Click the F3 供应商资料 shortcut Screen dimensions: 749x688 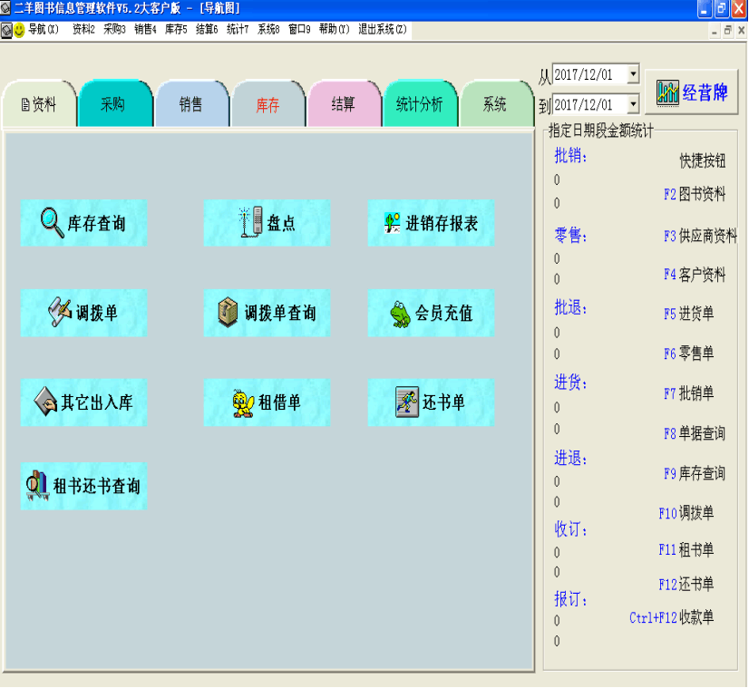[700, 236]
